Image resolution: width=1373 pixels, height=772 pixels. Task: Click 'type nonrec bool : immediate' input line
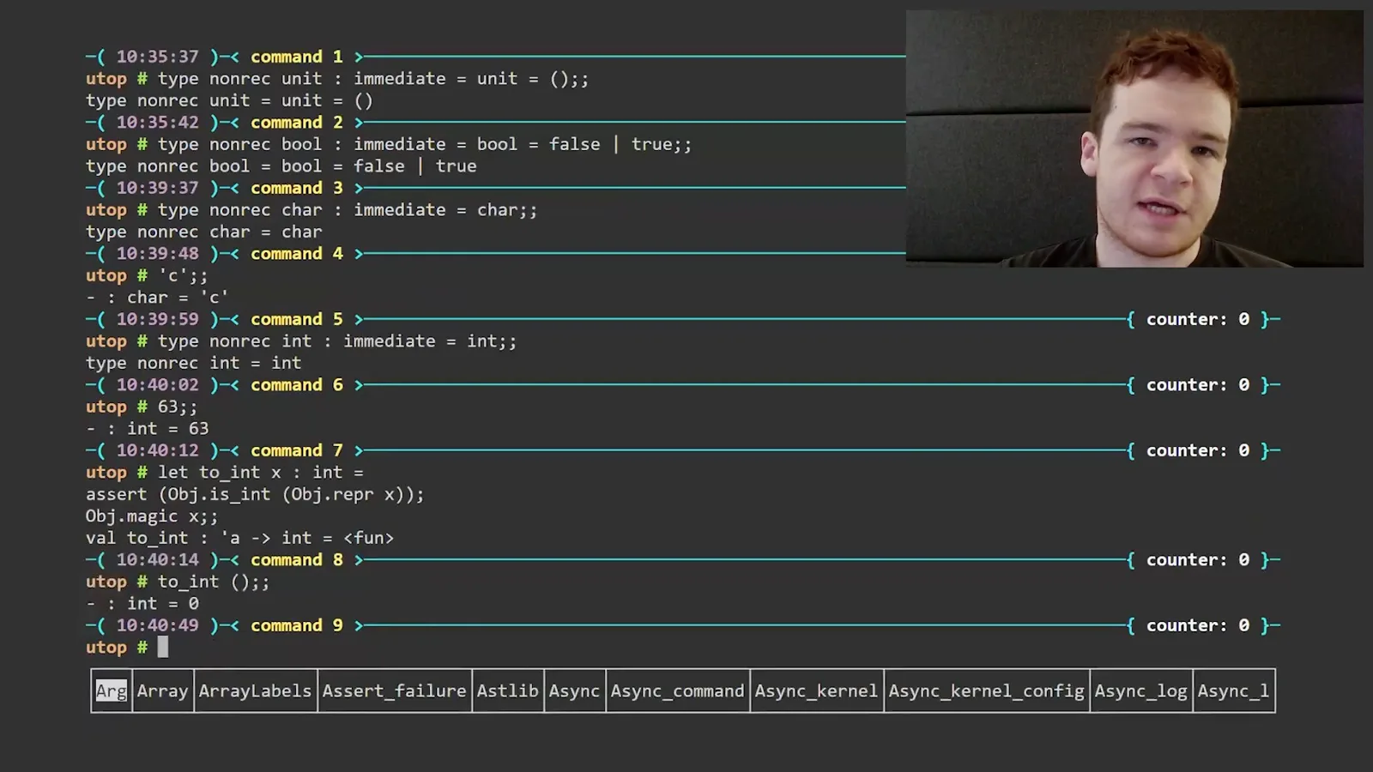pyautogui.click(x=389, y=144)
